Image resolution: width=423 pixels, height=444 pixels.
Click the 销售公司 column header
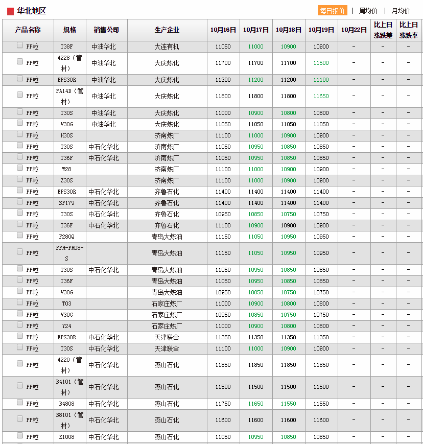click(x=107, y=30)
